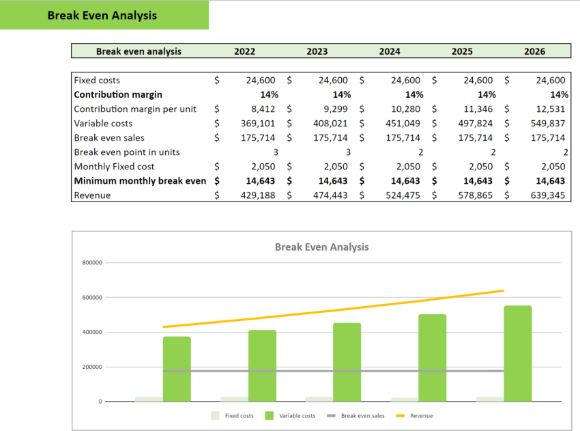Open the 2022 column header

[244, 51]
